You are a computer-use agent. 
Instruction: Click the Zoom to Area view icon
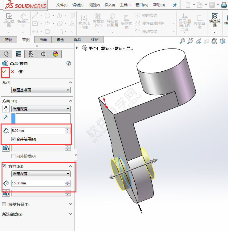[190, 41]
